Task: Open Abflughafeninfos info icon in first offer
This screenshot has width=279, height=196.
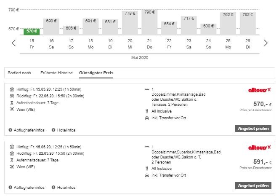Action: pyautogui.click(x=11, y=130)
